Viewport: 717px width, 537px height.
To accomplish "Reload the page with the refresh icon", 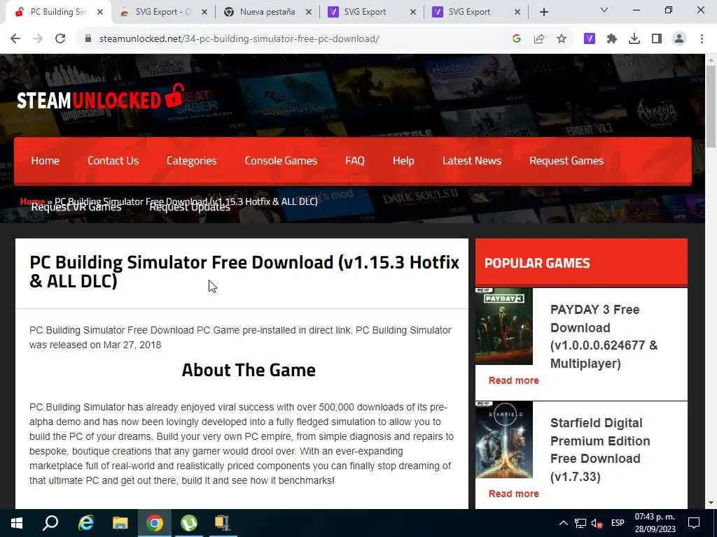I will click(x=60, y=39).
